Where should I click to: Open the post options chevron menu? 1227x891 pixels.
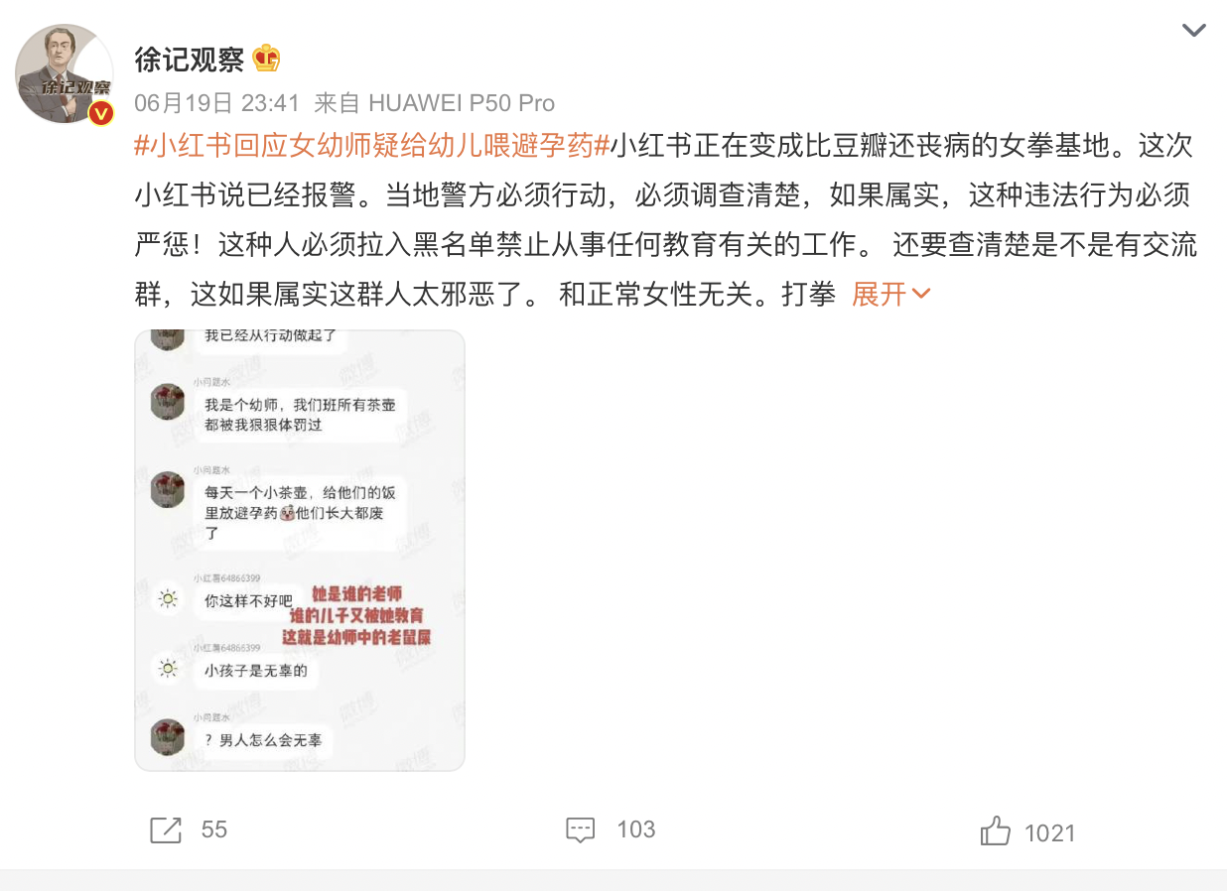click(1194, 31)
